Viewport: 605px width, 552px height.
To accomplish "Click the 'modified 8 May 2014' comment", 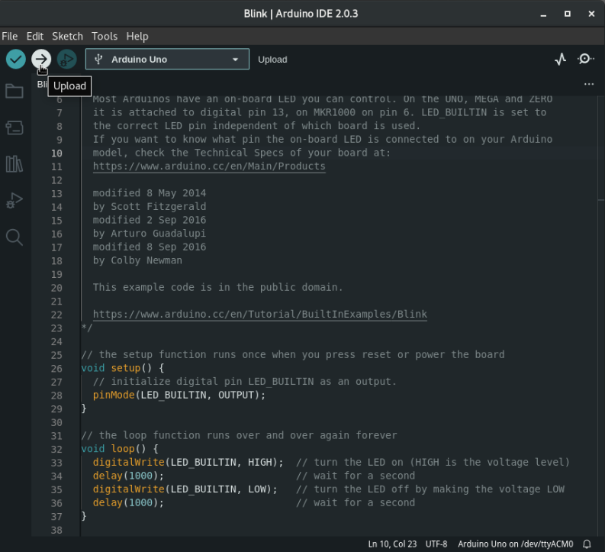I will click(x=150, y=193).
